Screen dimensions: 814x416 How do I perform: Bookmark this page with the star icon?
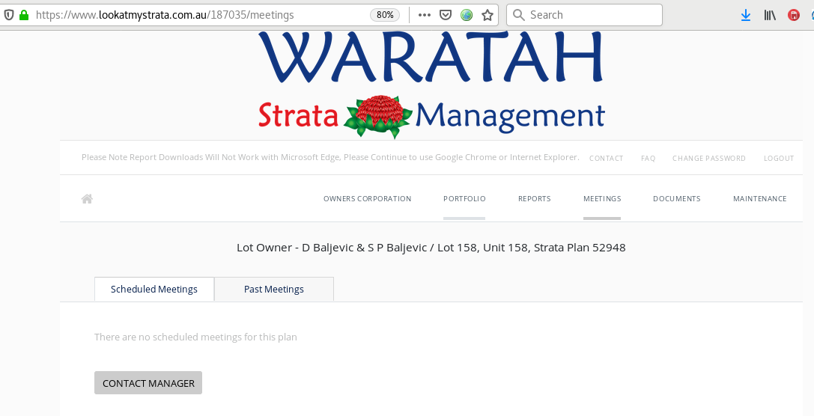click(488, 15)
